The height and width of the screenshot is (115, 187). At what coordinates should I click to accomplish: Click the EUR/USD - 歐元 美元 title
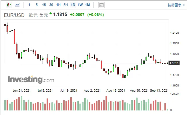pos(26,15)
